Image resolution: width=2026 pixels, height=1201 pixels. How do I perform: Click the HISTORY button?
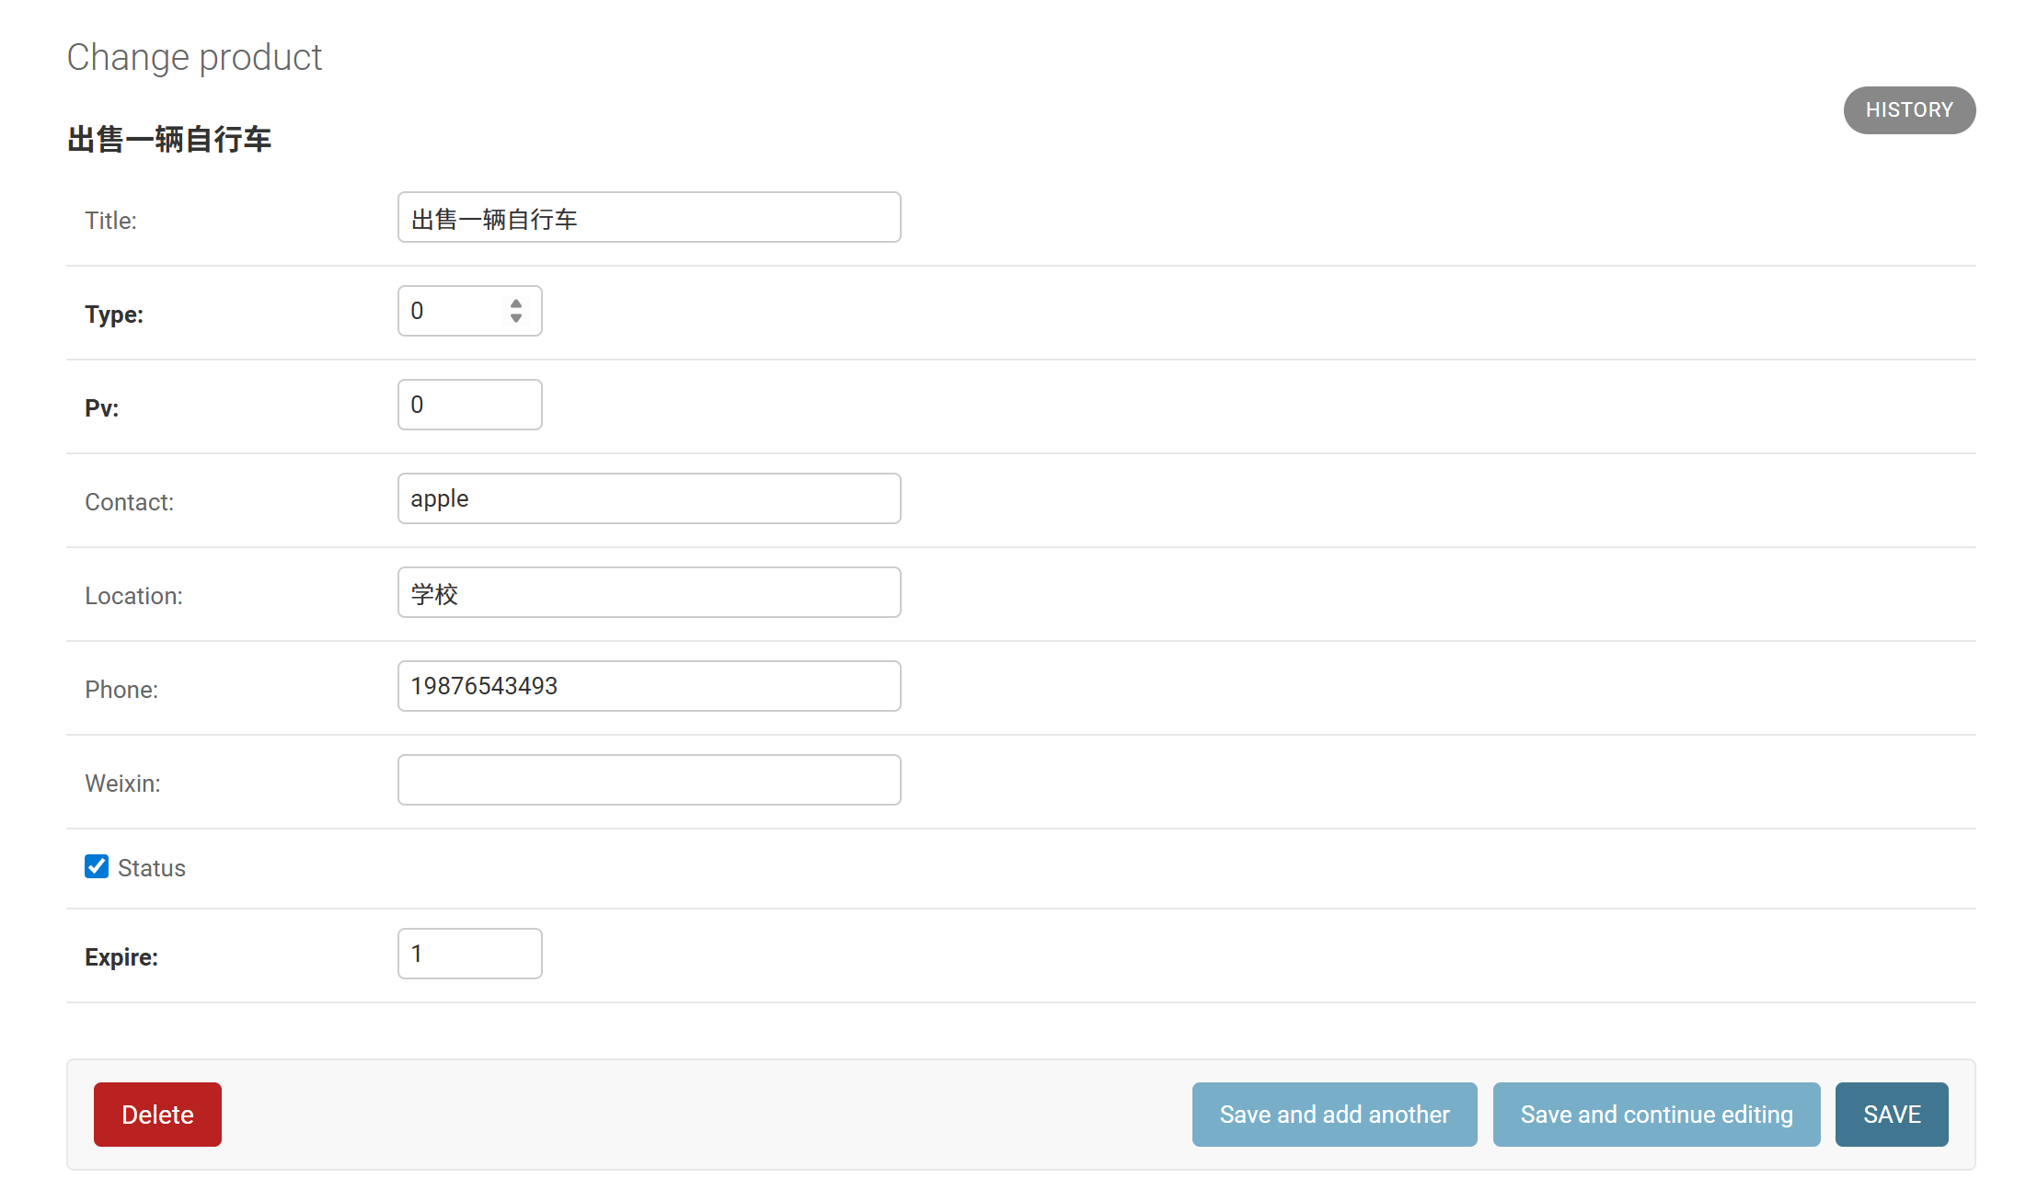click(x=1908, y=110)
